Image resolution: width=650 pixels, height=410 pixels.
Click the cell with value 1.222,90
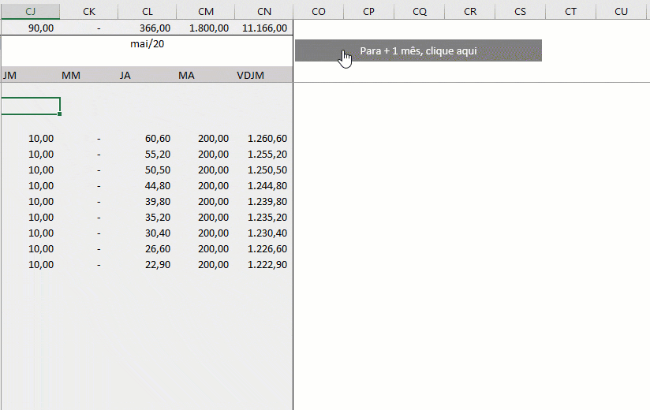pos(264,264)
